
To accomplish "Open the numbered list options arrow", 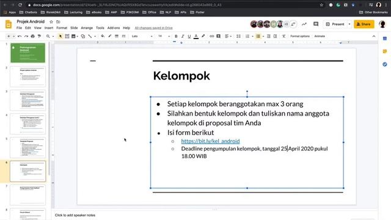I will [252, 37].
